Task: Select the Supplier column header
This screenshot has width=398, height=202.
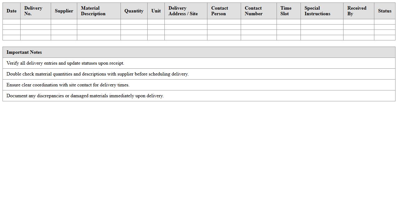Action: coord(64,11)
